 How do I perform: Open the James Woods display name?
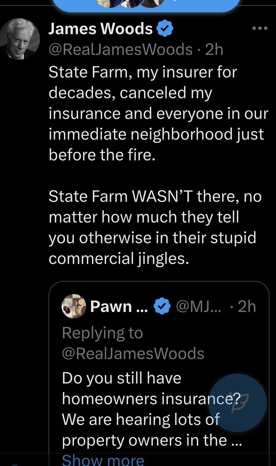(x=100, y=28)
